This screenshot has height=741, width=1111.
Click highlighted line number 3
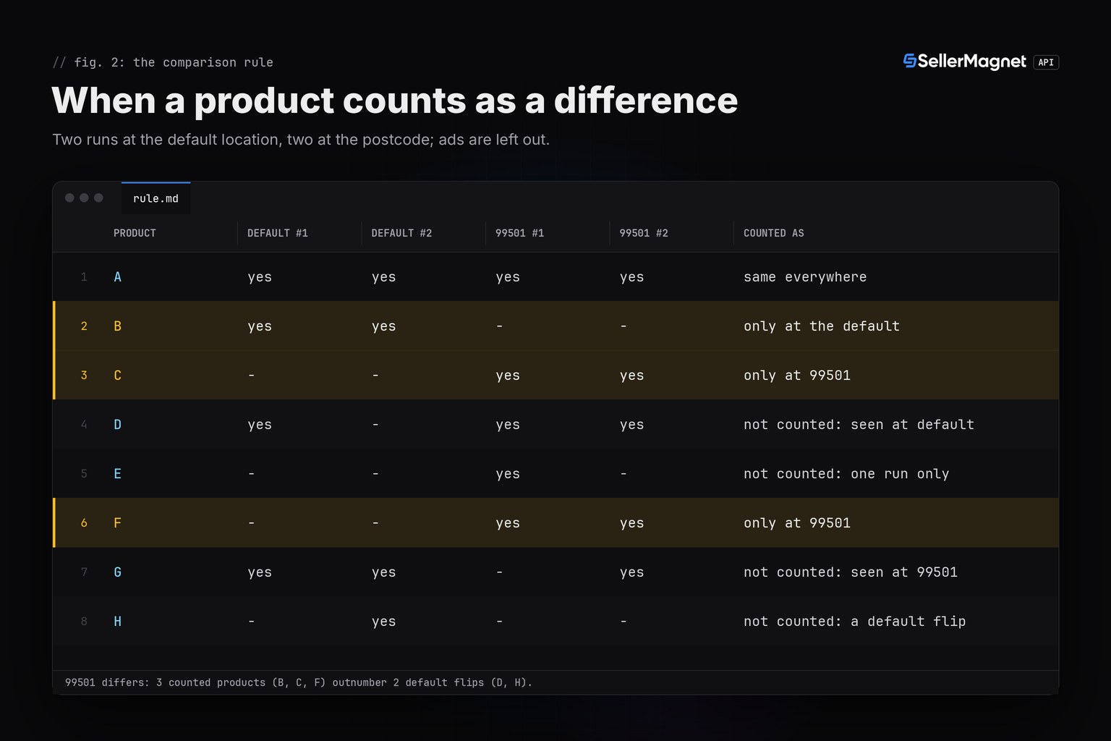tap(84, 376)
